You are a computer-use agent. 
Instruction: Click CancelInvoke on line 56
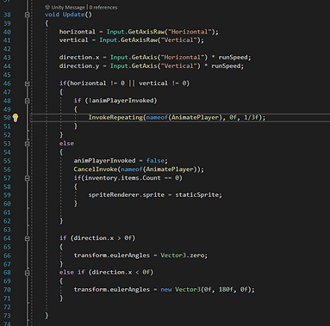click(x=96, y=169)
